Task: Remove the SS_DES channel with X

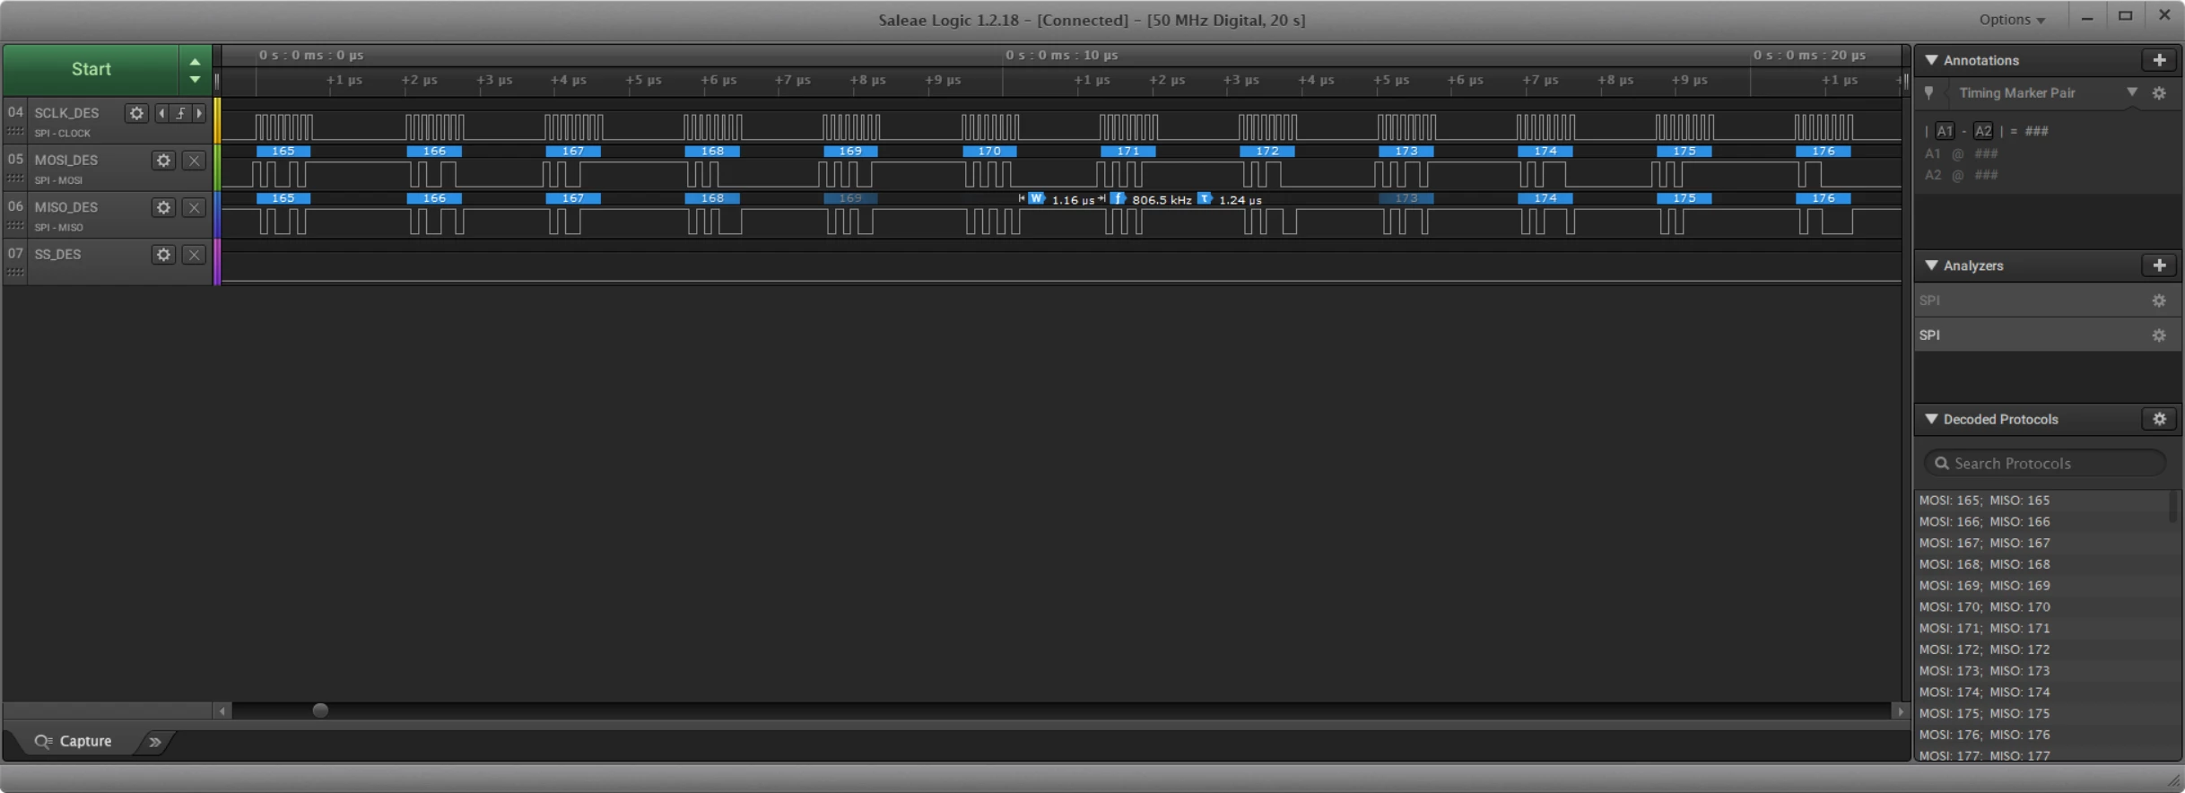Action: coord(194,255)
